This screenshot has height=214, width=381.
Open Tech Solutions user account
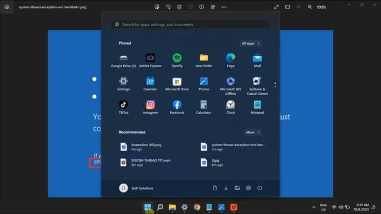point(136,188)
